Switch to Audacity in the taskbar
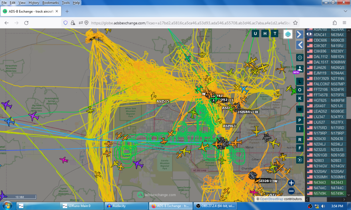The height and width of the screenshot is (210, 351). (x=126, y=206)
